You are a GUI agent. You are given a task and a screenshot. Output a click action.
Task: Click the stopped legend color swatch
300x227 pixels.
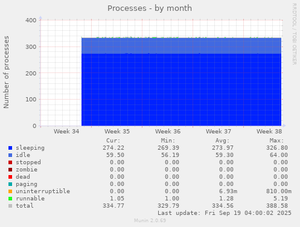(10, 162)
